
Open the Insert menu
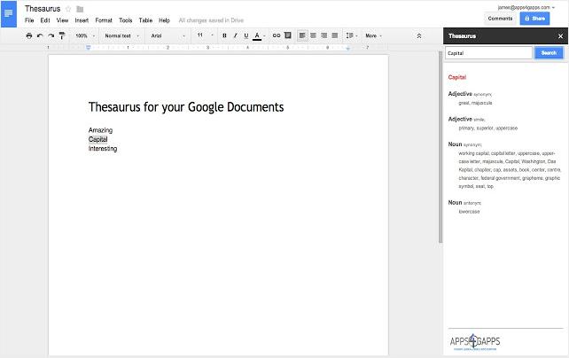click(82, 20)
